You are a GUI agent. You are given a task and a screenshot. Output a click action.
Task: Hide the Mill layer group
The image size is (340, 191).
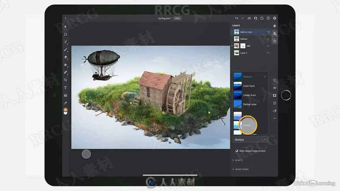tap(268, 46)
